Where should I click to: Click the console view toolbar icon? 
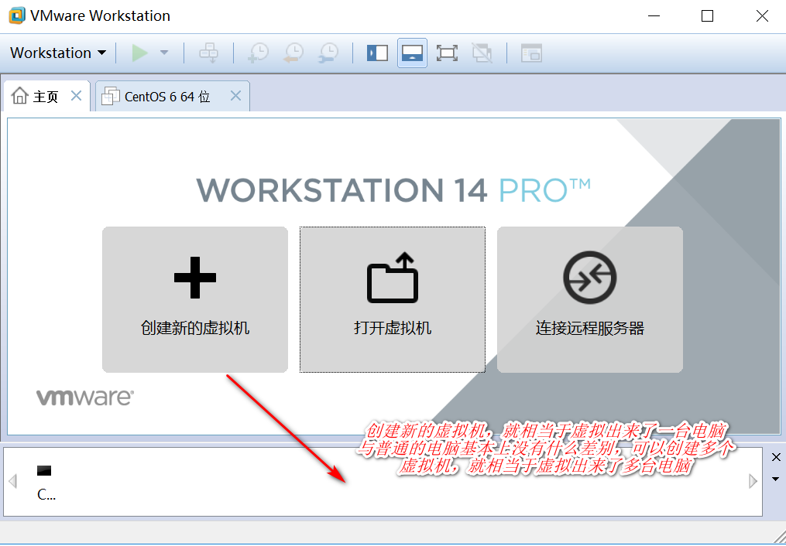tap(531, 53)
